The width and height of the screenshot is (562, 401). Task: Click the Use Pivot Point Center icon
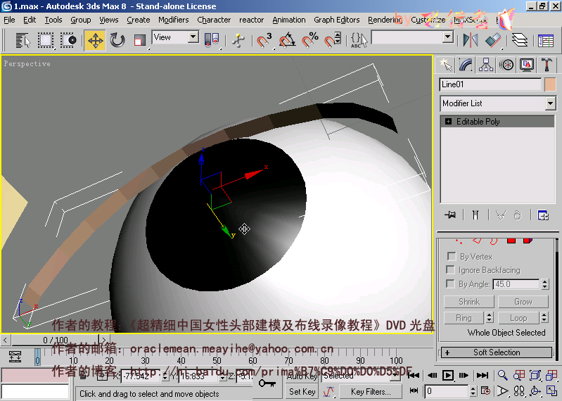click(212, 40)
